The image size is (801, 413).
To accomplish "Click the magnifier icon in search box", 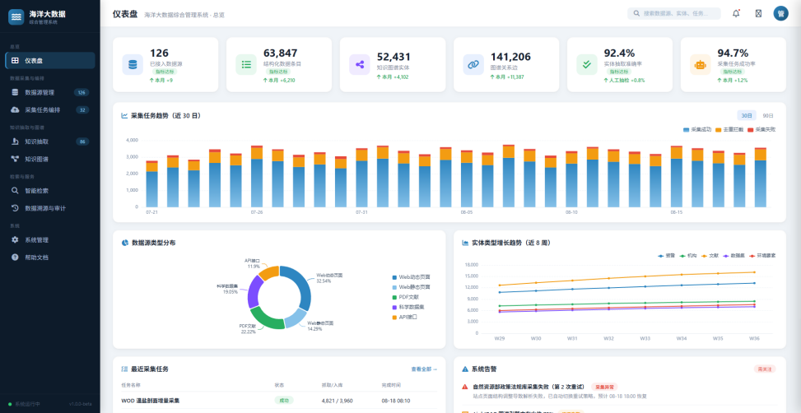I will 636,14.
